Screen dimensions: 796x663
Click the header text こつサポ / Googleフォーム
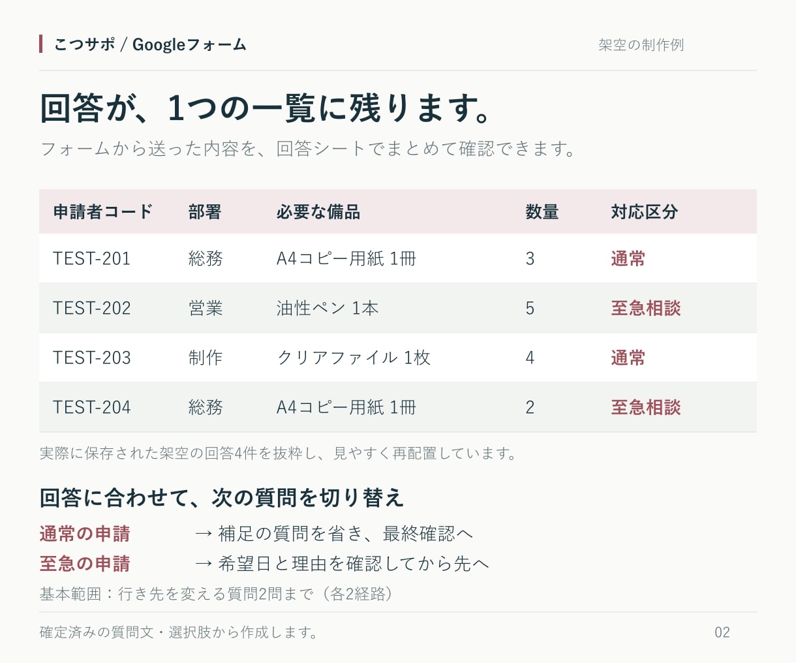(150, 44)
